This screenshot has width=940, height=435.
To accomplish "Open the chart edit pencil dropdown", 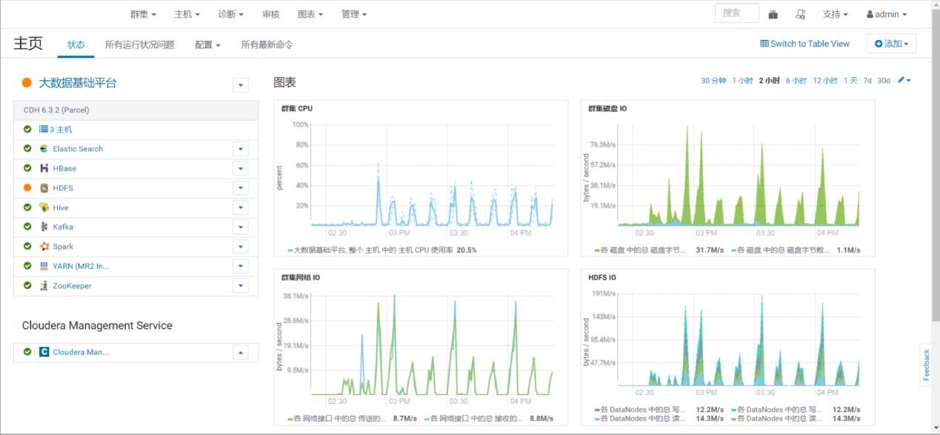I will (904, 80).
